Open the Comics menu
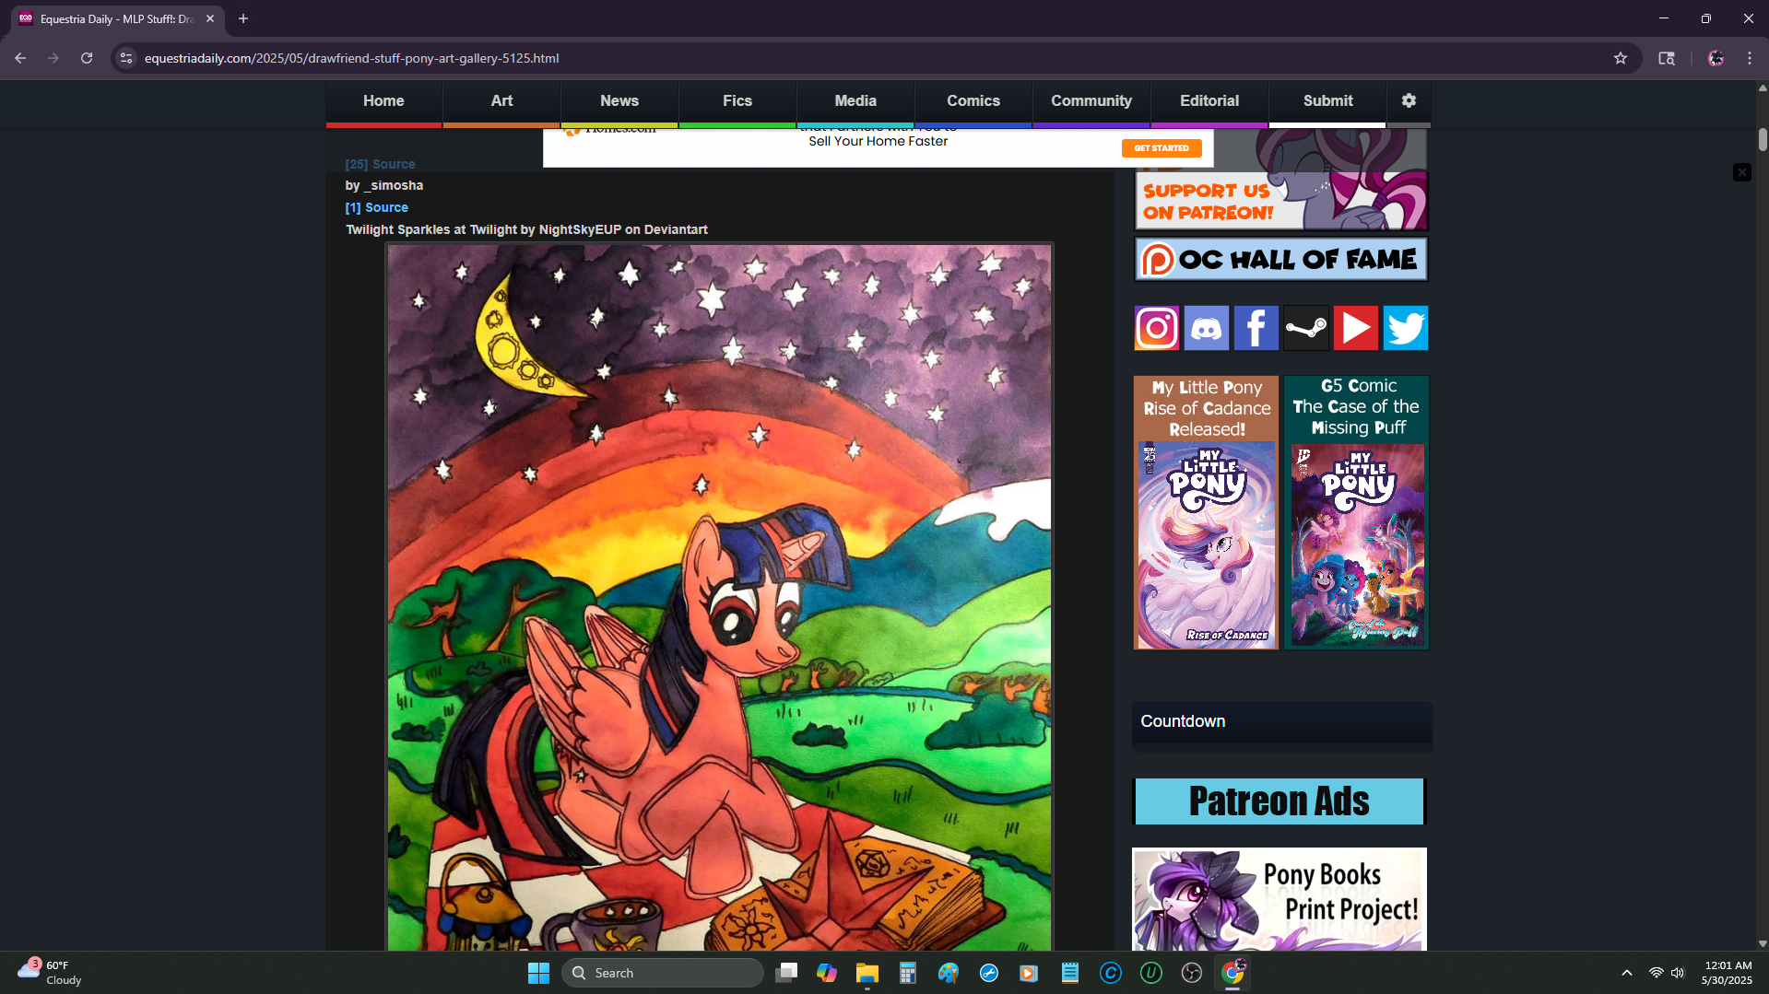This screenshot has height=994, width=1769. (x=973, y=101)
